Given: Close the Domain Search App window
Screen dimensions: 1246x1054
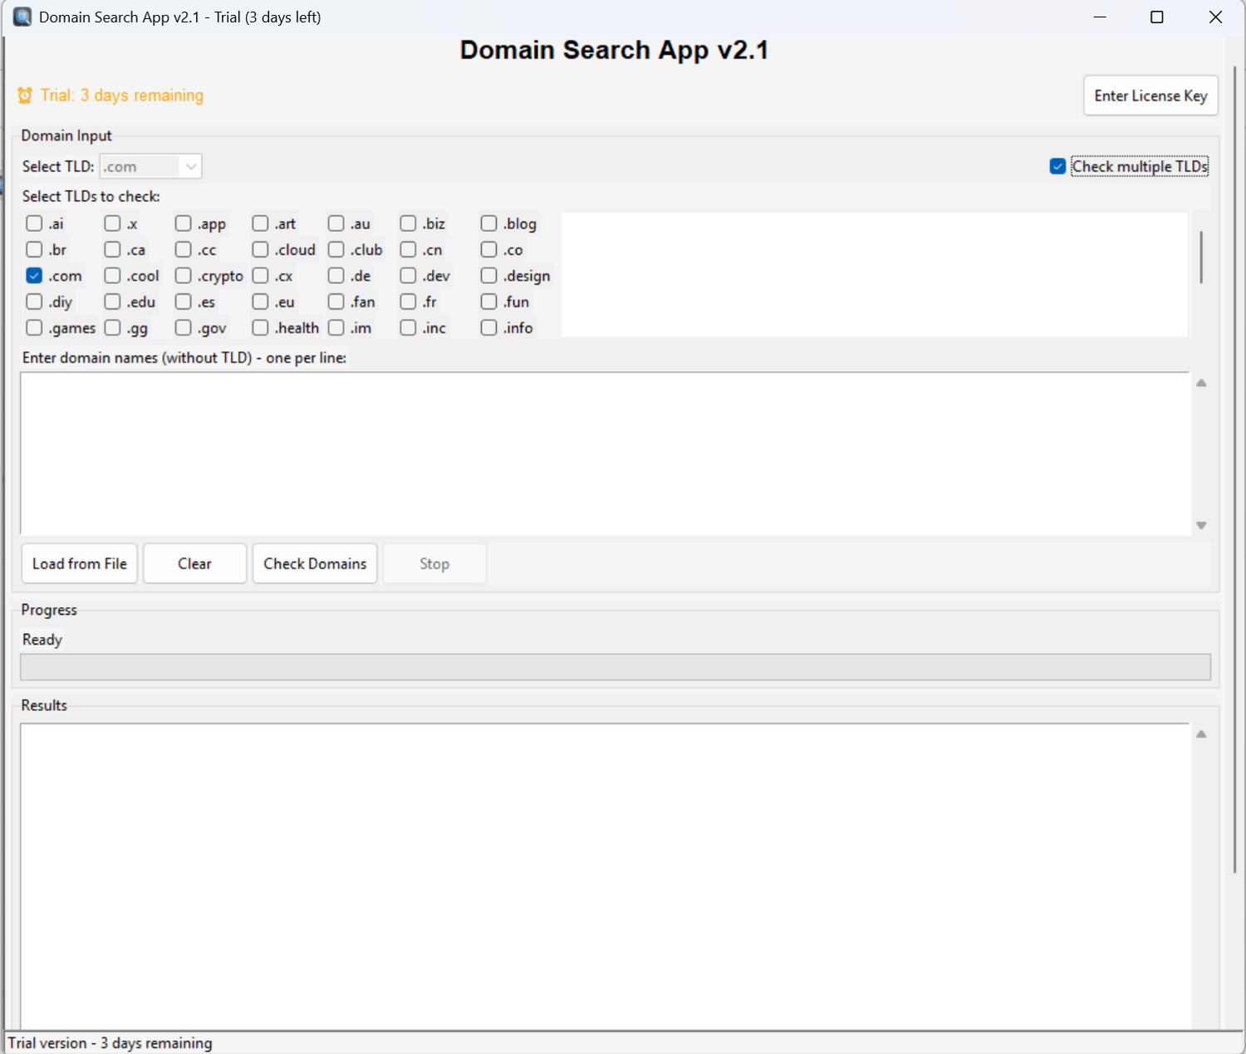Looking at the screenshot, I should tap(1215, 17).
